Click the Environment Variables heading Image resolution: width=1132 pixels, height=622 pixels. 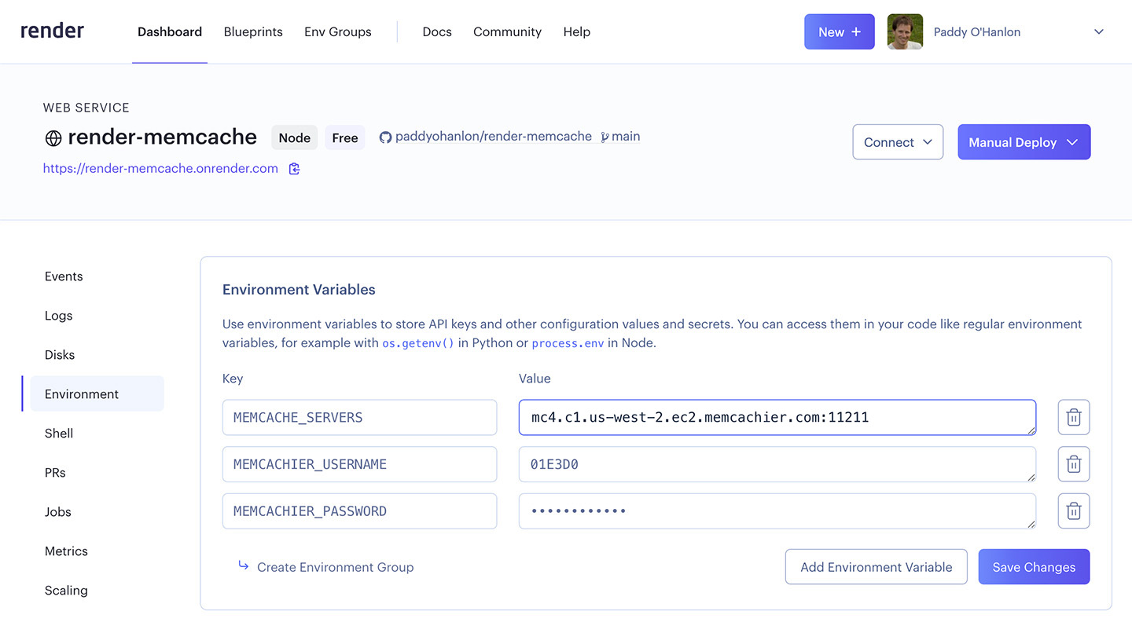point(299,290)
